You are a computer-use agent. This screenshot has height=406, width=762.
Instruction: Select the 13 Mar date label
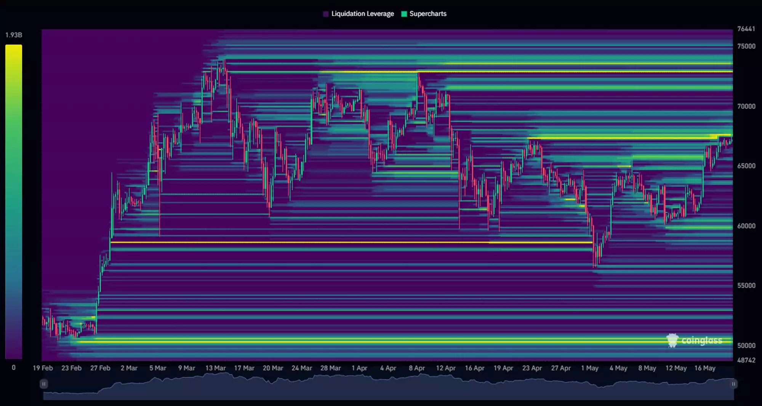coord(215,368)
